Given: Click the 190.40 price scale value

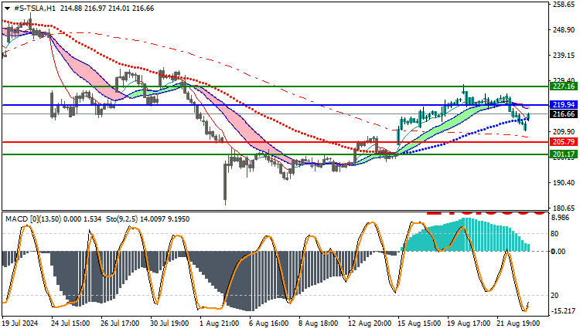Looking at the screenshot, I should pyautogui.click(x=563, y=182).
